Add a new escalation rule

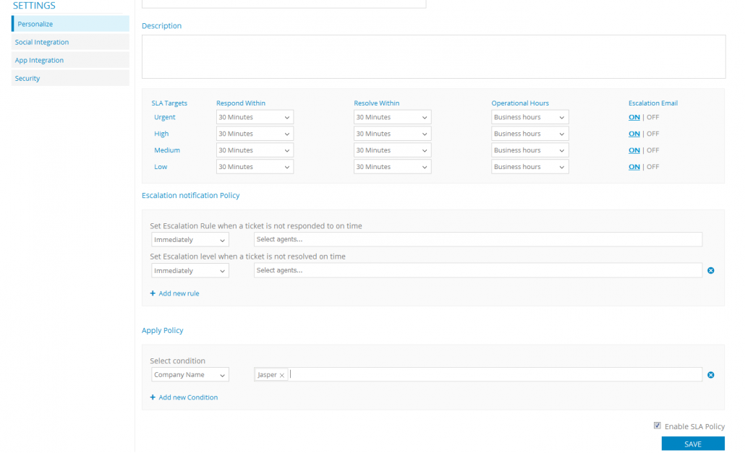pyautogui.click(x=179, y=293)
